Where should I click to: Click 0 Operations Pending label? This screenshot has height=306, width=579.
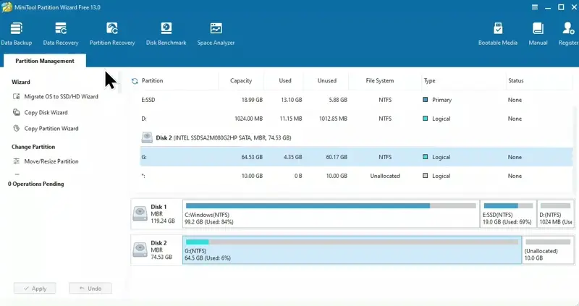(35, 184)
